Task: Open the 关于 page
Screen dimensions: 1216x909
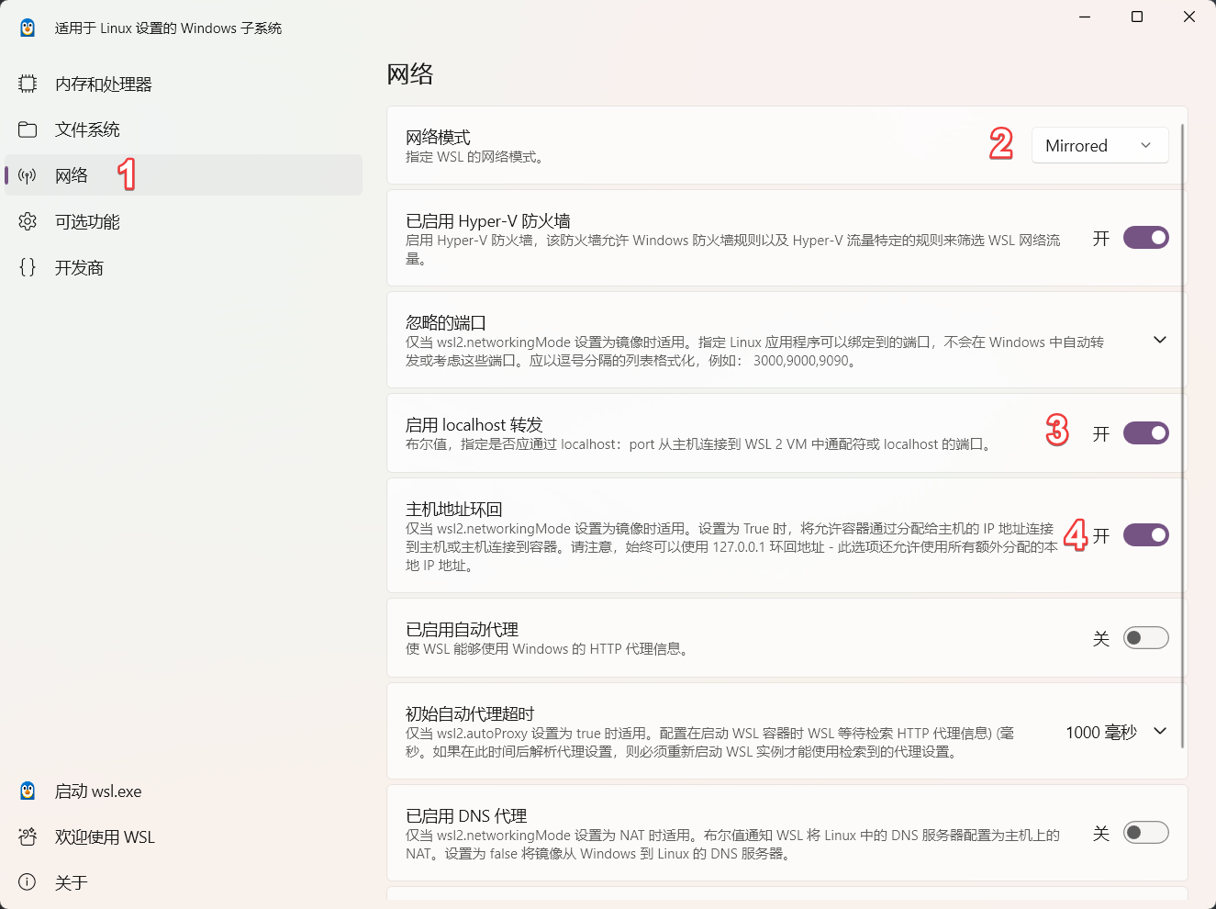Action: 184,882
